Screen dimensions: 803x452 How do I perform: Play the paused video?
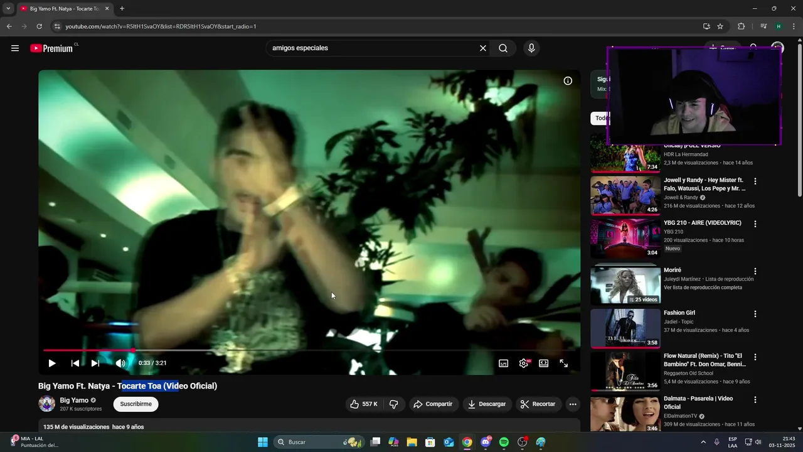click(52, 363)
